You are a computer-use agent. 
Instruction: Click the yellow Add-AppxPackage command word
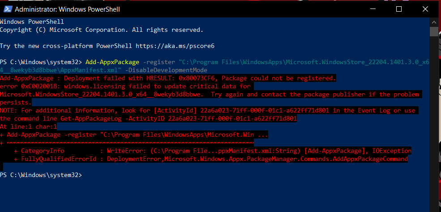click(112, 62)
